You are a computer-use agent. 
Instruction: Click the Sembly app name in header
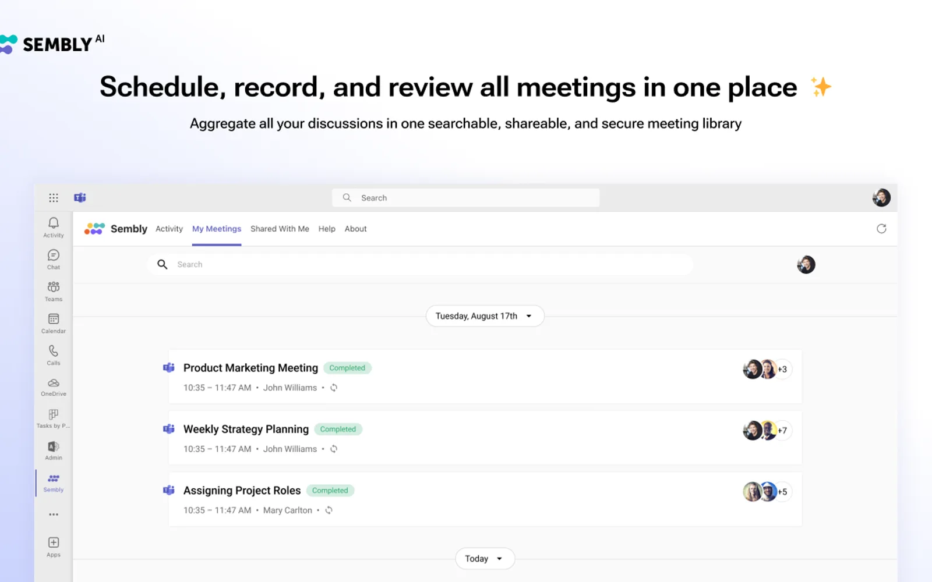pos(129,229)
